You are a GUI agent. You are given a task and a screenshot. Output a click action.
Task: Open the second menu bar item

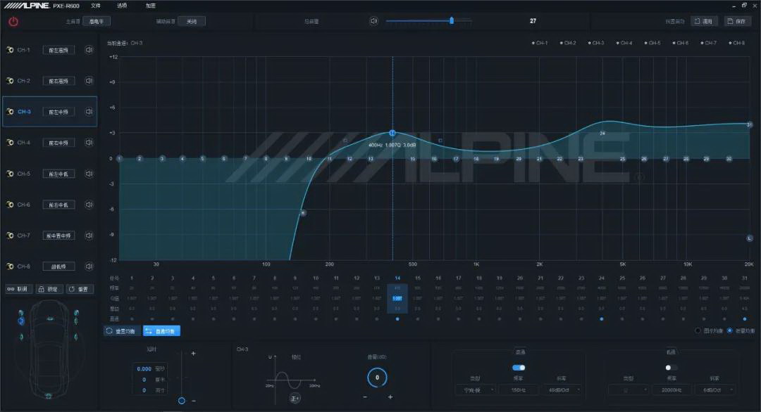click(x=122, y=6)
